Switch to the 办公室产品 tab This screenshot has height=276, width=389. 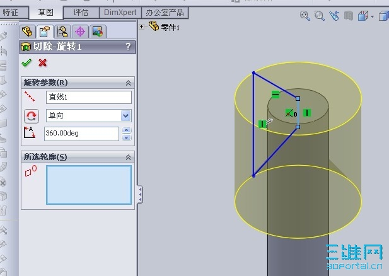[165, 13]
